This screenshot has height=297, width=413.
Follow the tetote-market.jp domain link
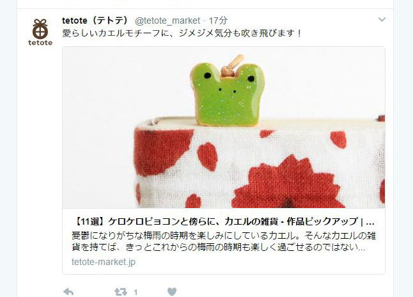(104, 262)
